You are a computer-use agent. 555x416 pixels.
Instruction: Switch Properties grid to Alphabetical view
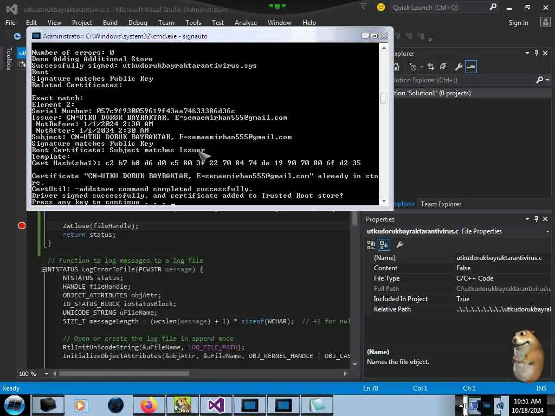tap(384, 244)
